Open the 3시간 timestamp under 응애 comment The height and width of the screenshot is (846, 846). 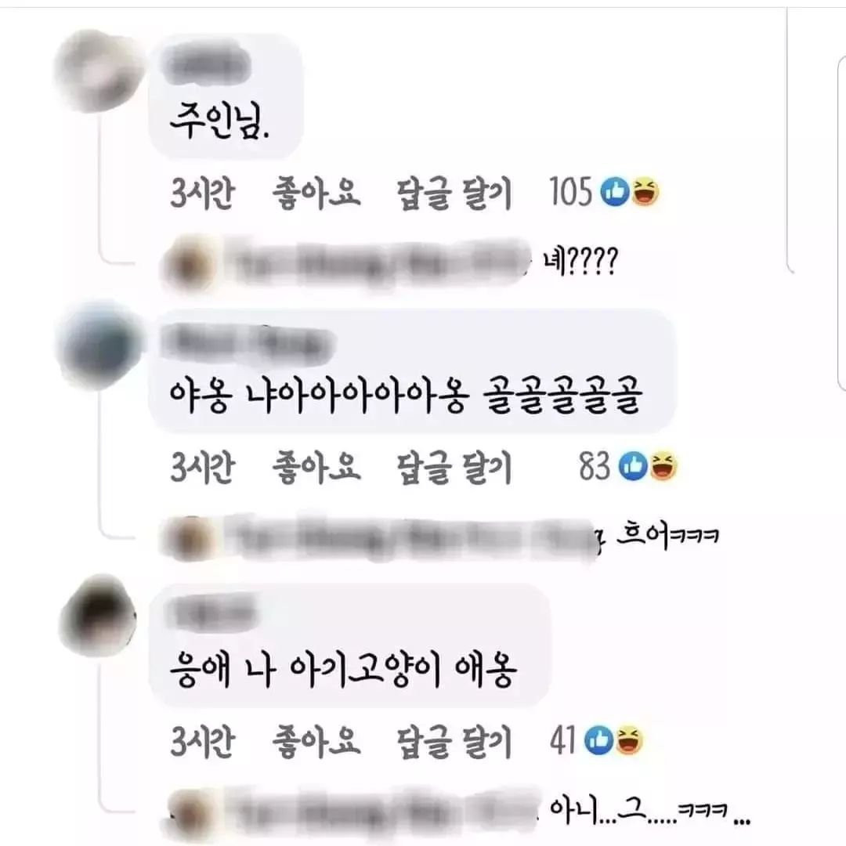click(202, 741)
